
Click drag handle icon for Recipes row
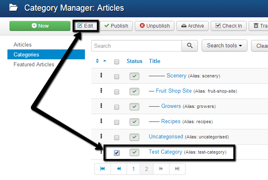point(101,121)
